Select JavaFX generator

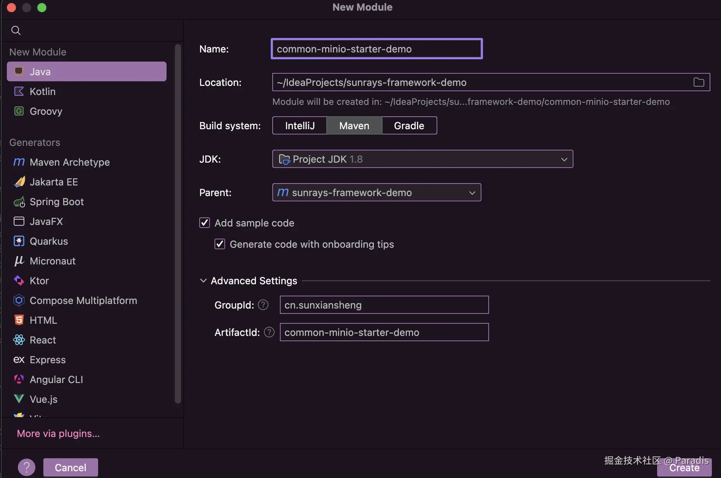pos(87,221)
